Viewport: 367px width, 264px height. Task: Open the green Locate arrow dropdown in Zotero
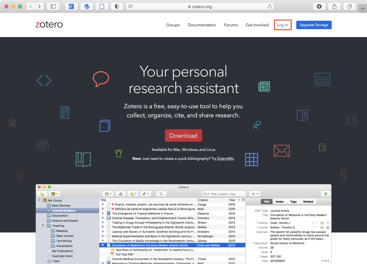coord(254,194)
